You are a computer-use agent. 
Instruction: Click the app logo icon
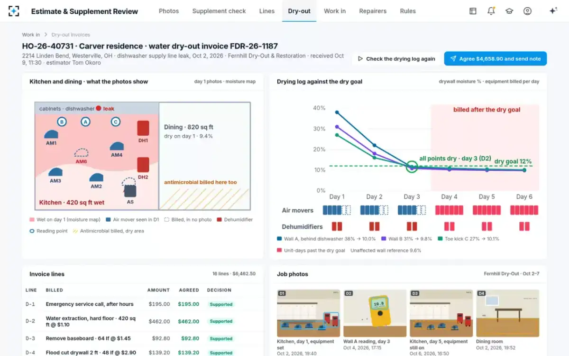(x=14, y=11)
